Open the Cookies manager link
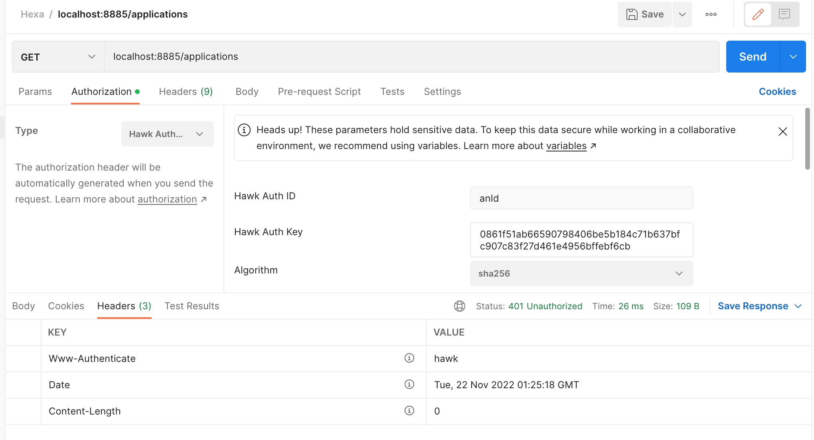The image size is (814, 440). 777,91
